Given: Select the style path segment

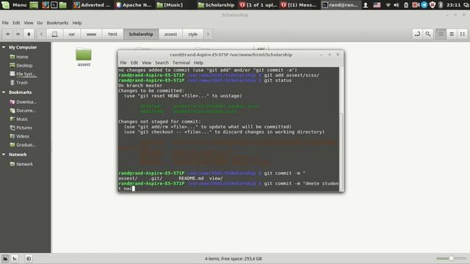Looking at the screenshot, I should [193, 34].
